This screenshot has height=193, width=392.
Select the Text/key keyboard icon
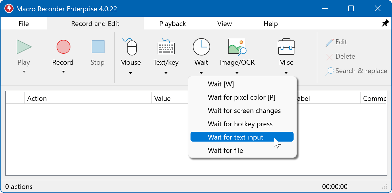coord(166,47)
